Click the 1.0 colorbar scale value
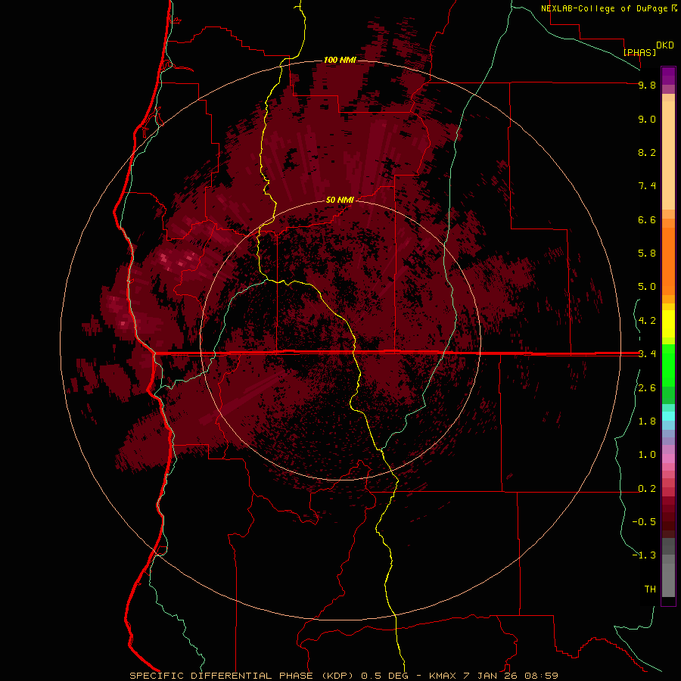 click(647, 455)
